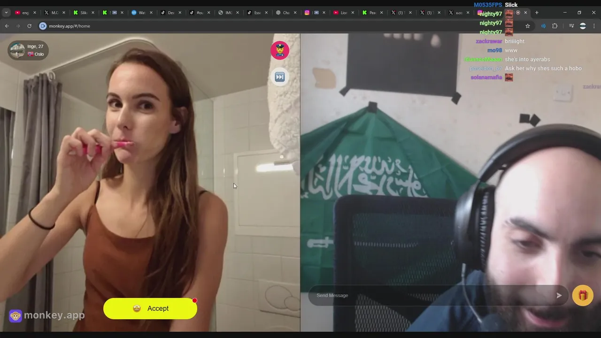Skip to next person with fast-forward icon
The image size is (601, 338).
pyautogui.click(x=280, y=77)
